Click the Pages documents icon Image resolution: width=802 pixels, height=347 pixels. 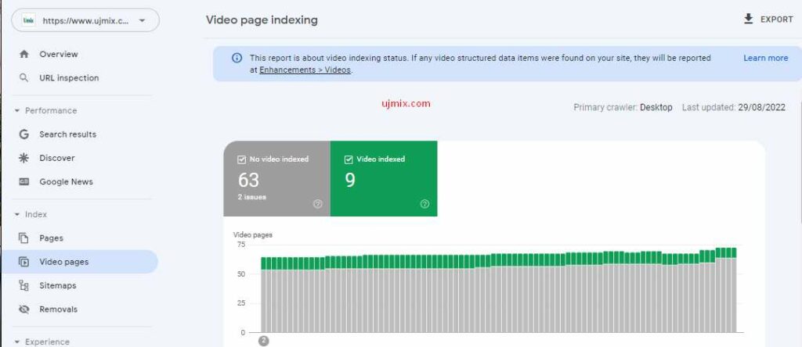click(x=23, y=238)
